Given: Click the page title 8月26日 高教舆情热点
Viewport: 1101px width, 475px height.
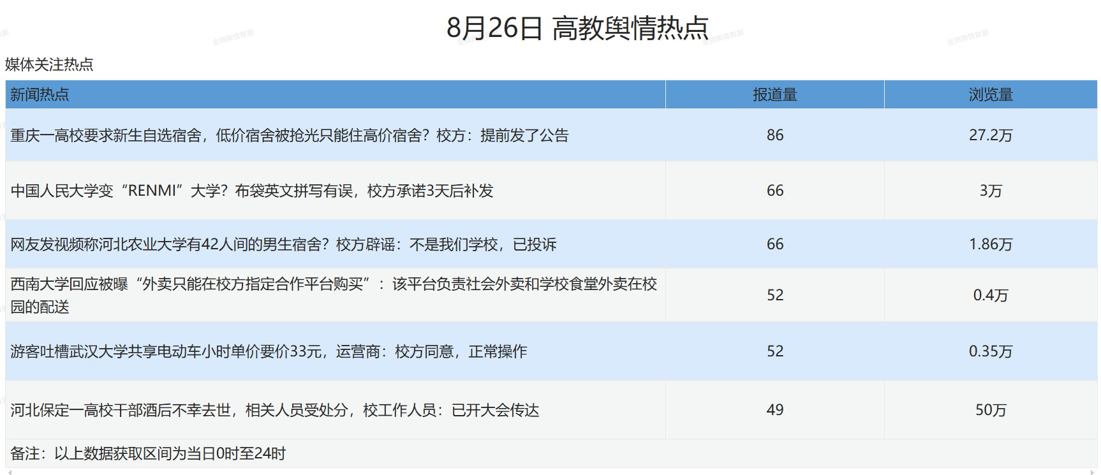Looking at the screenshot, I should (x=577, y=28).
